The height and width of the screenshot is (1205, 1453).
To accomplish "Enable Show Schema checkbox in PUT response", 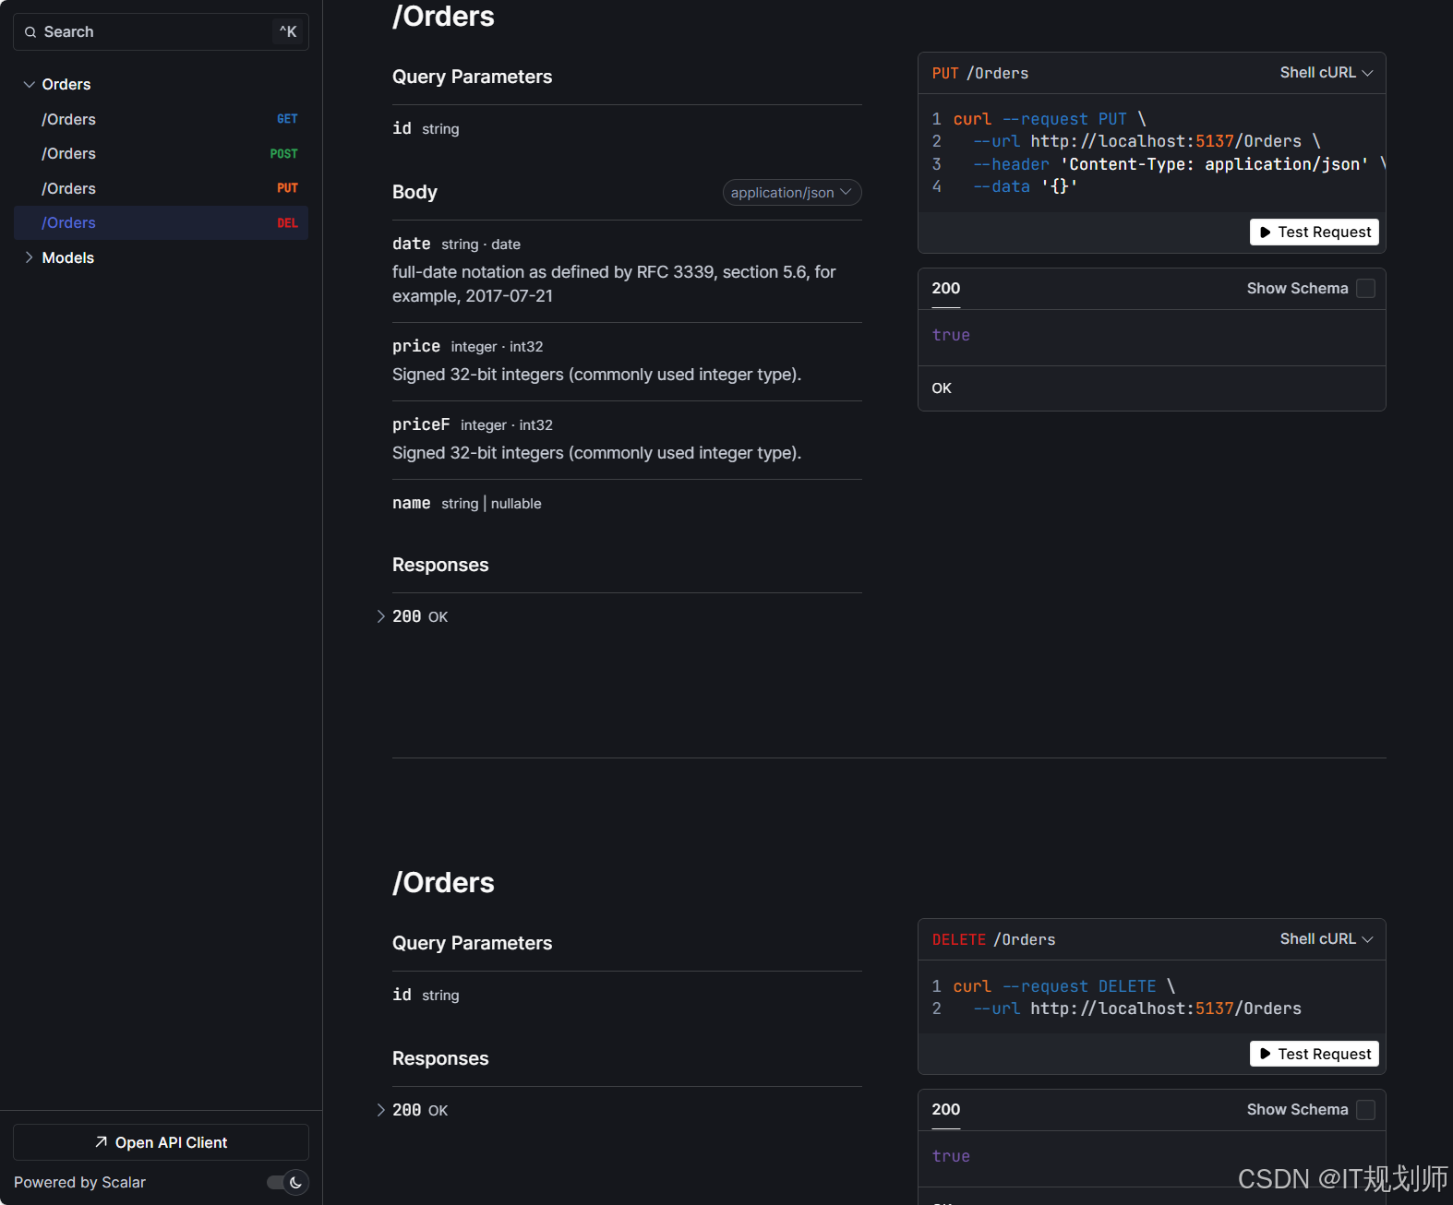I will pos(1365,289).
